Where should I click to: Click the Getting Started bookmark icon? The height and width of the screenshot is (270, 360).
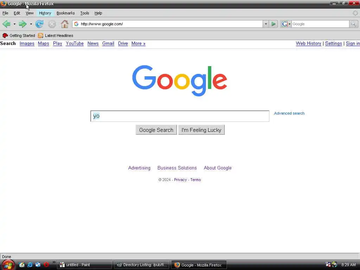[5, 36]
